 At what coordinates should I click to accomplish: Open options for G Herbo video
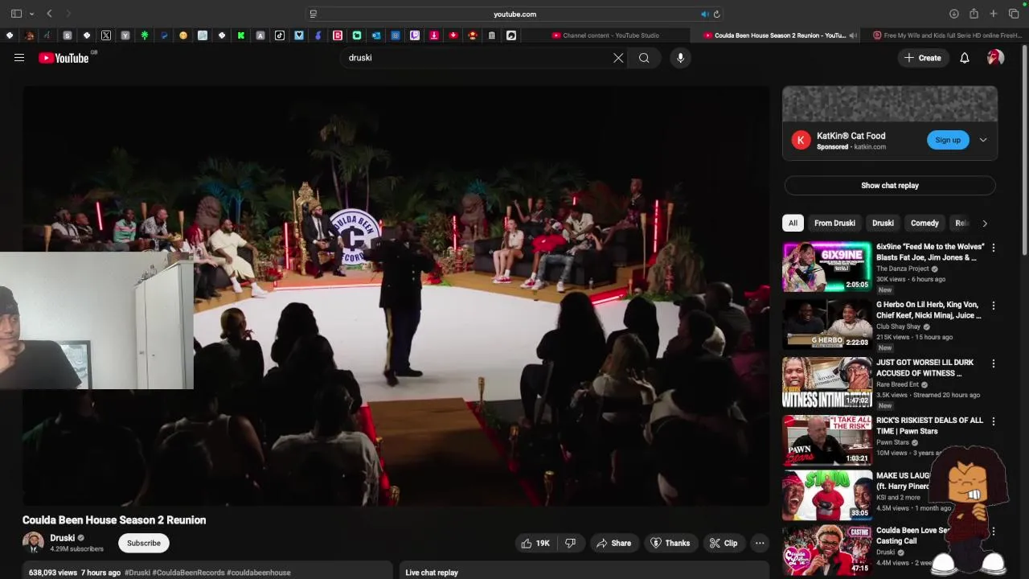tap(994, 306)
